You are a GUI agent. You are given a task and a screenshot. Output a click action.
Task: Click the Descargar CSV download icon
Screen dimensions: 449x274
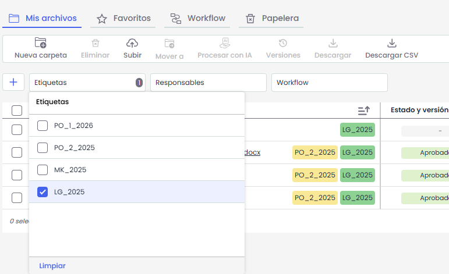point(391,43)
